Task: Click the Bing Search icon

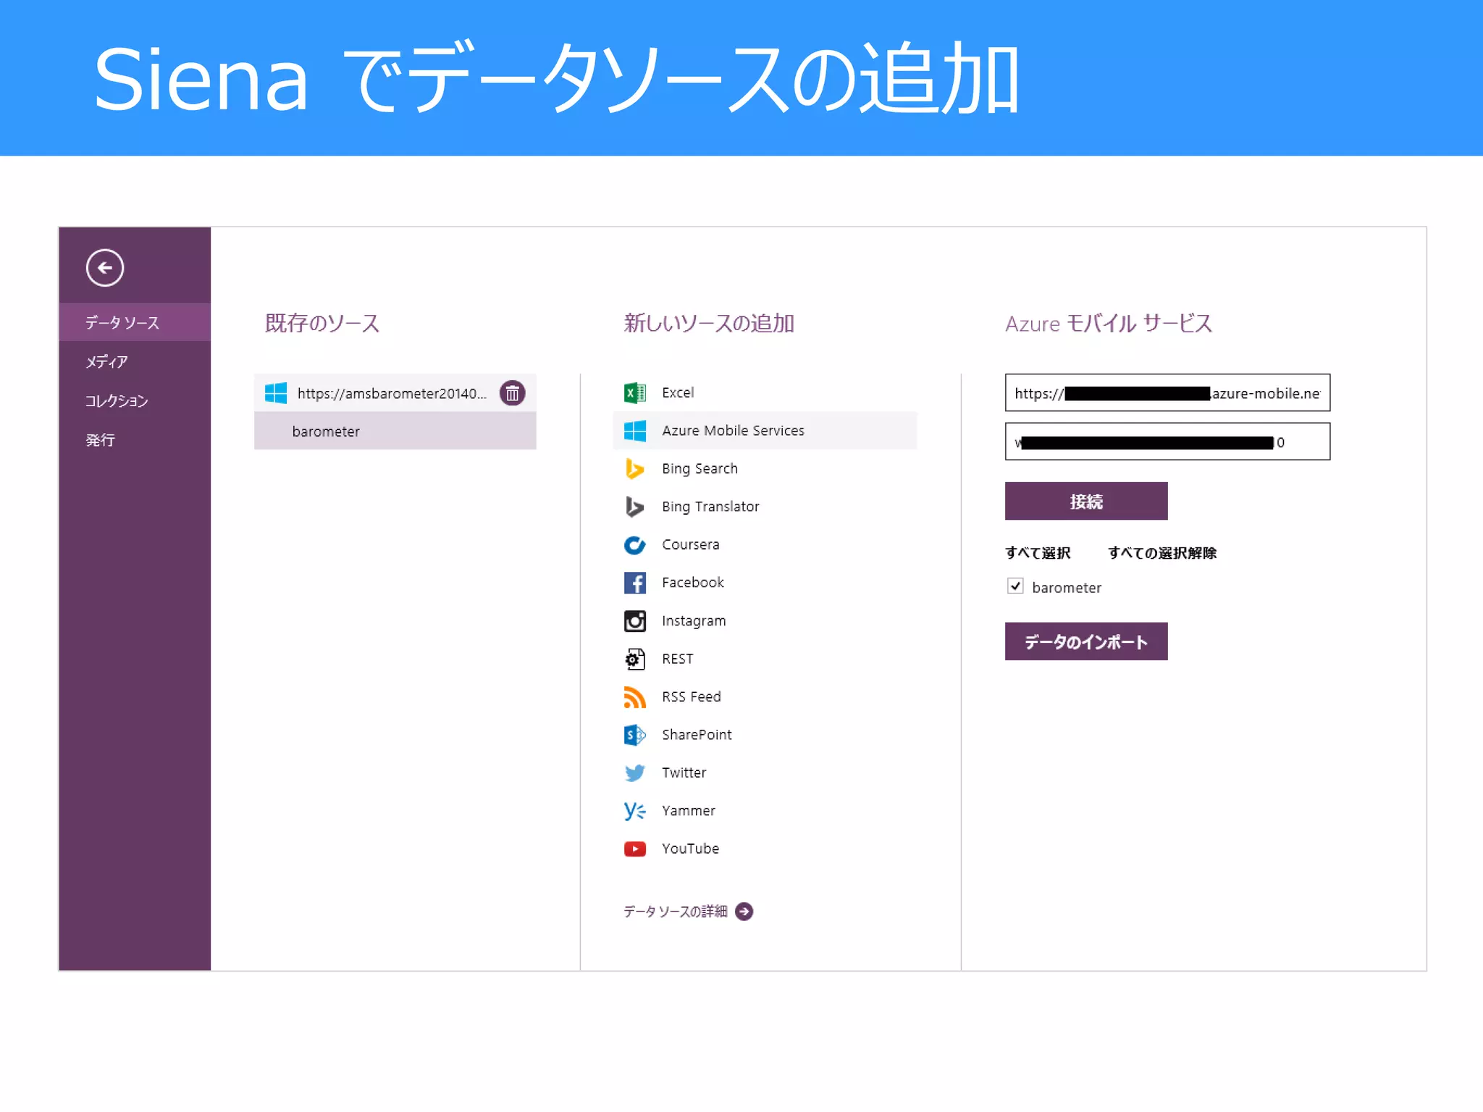Action: 635,468
